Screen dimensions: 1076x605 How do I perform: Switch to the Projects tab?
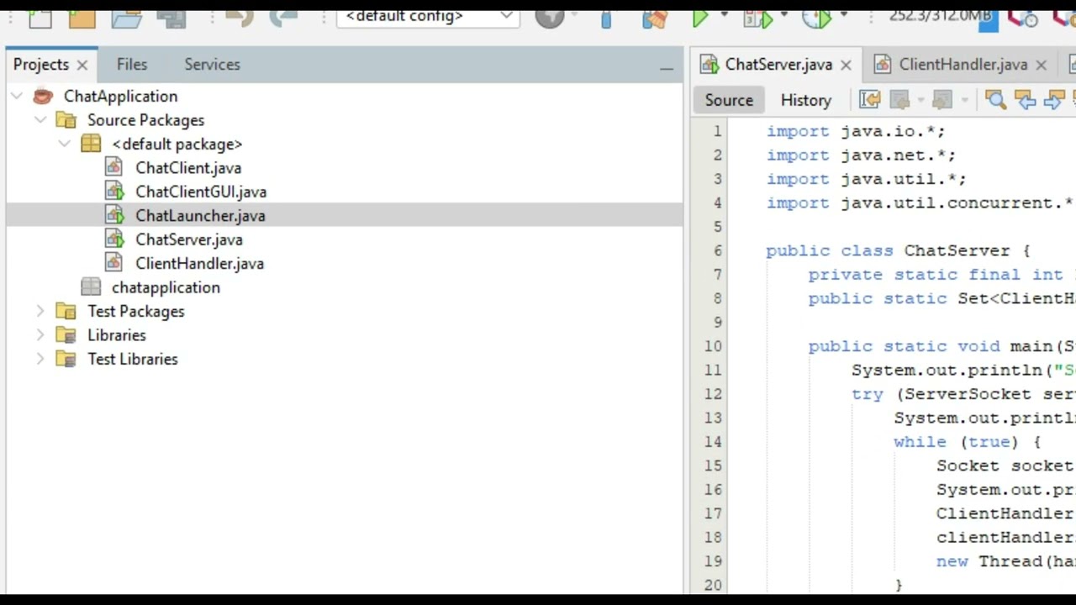(41, 65)
